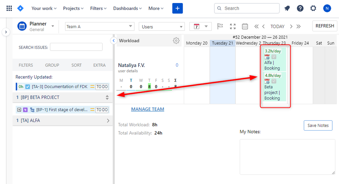Expand BP-1 issue with plus box
The height and width of the screenshot is (184, 339).
coord(19,110)
